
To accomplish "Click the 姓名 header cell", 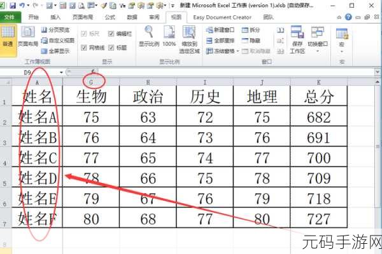I will click(37, 96).
